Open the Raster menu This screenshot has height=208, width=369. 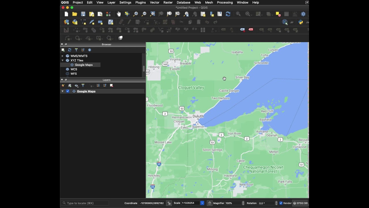tap(168, 2)
